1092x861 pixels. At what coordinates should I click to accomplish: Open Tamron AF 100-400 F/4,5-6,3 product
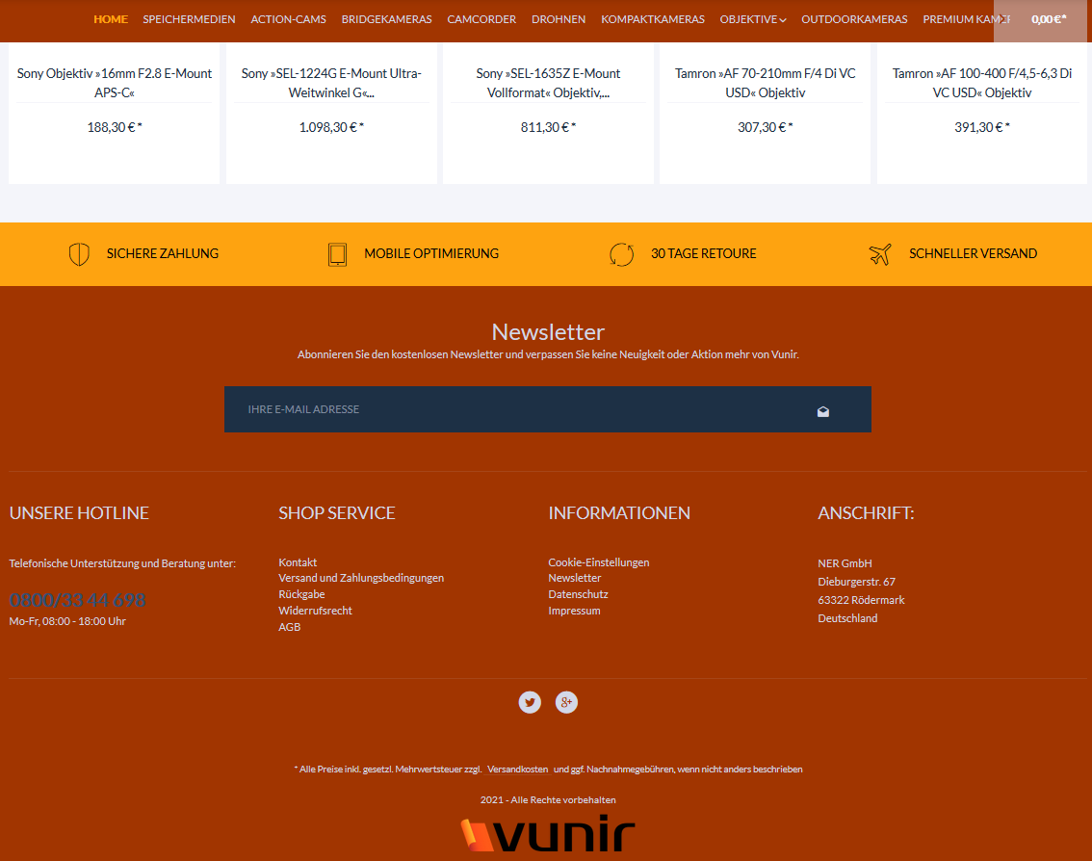tap(982, 83)
